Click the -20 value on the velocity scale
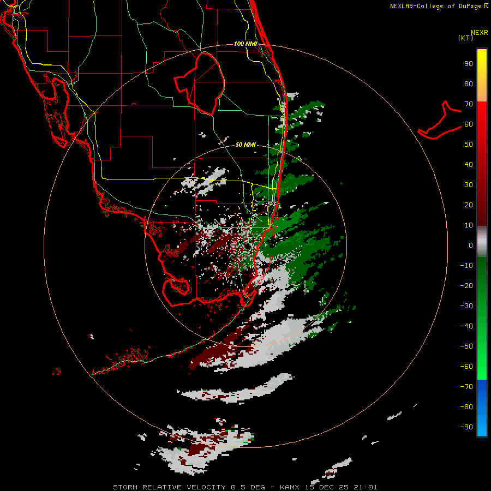Screen dimensions: 491x491 tap(466, 285)
